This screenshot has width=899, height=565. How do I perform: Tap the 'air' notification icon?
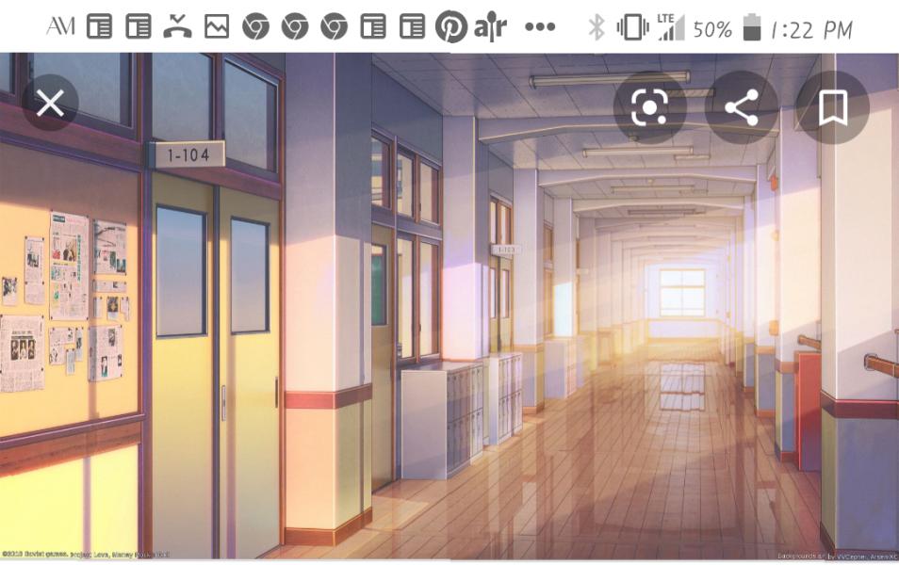(x=490, y=26)
